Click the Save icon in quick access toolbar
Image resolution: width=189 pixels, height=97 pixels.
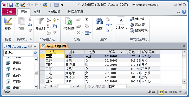11,5
